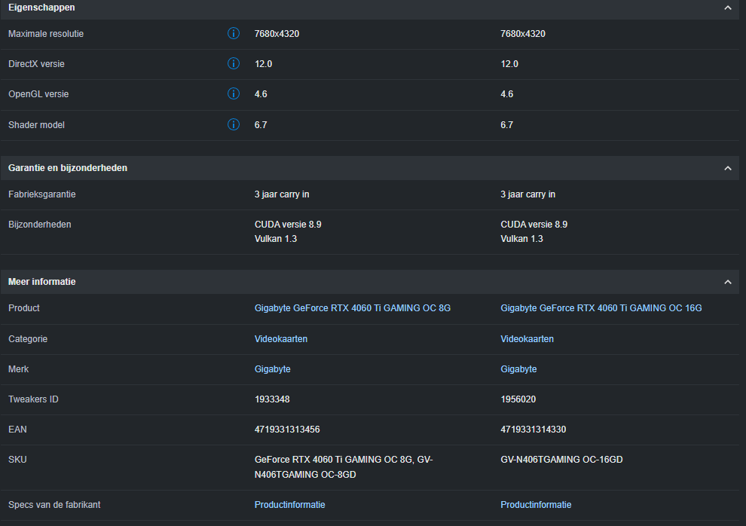This screenshot has width=746, height=526.
Task: Collapse the Eigenschappen section
Action: (727, 8)
